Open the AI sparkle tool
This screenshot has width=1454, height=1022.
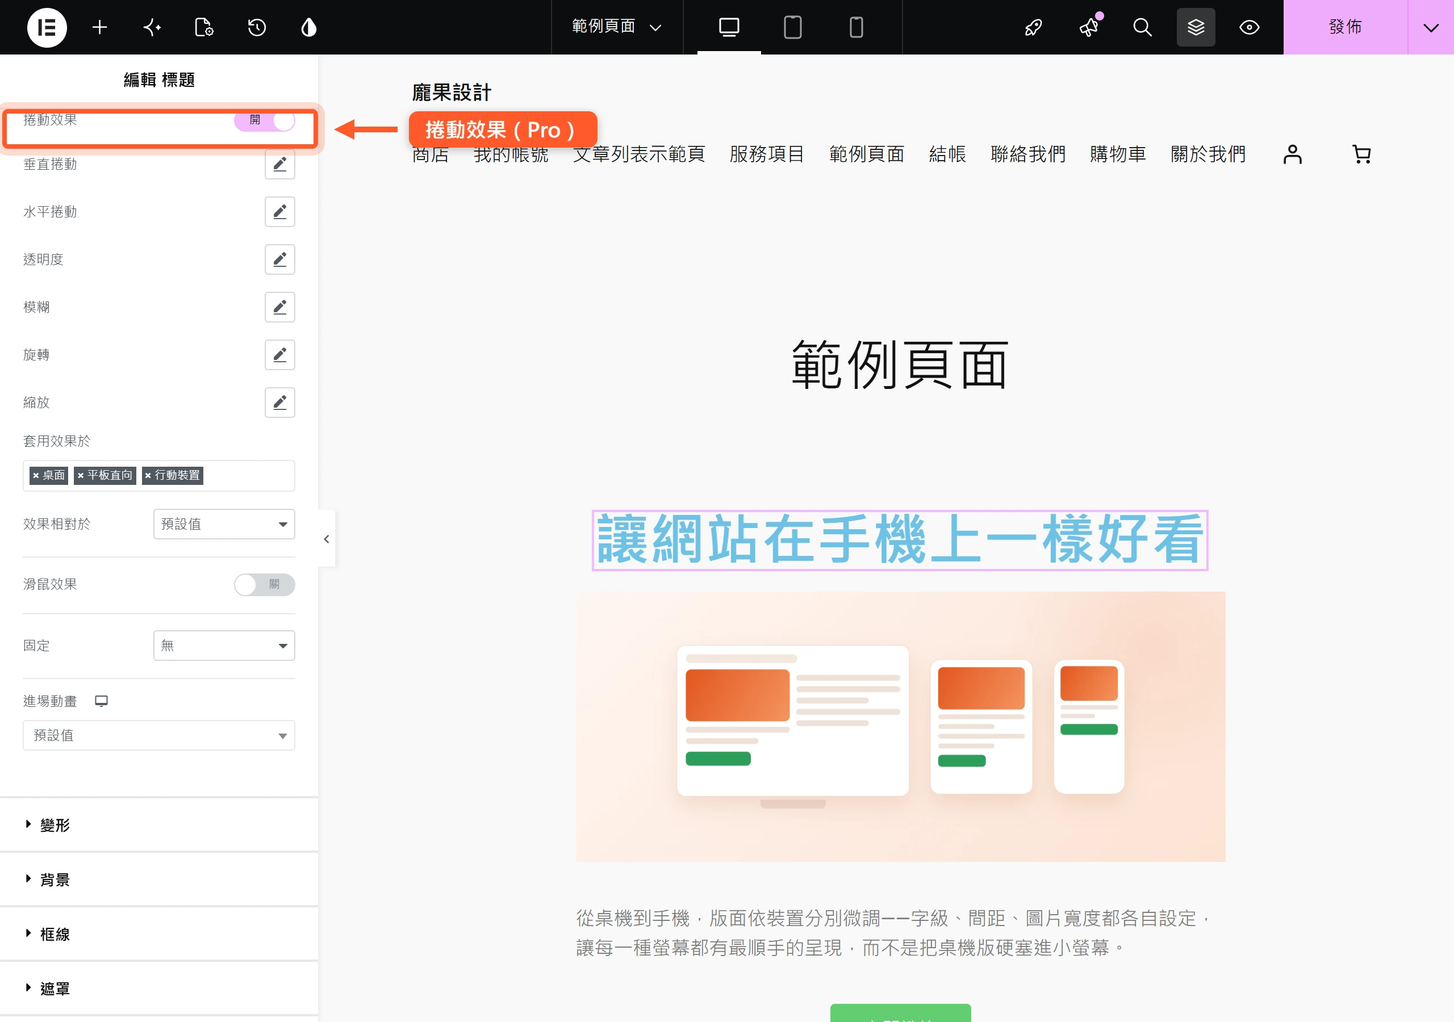click(152, 27)
